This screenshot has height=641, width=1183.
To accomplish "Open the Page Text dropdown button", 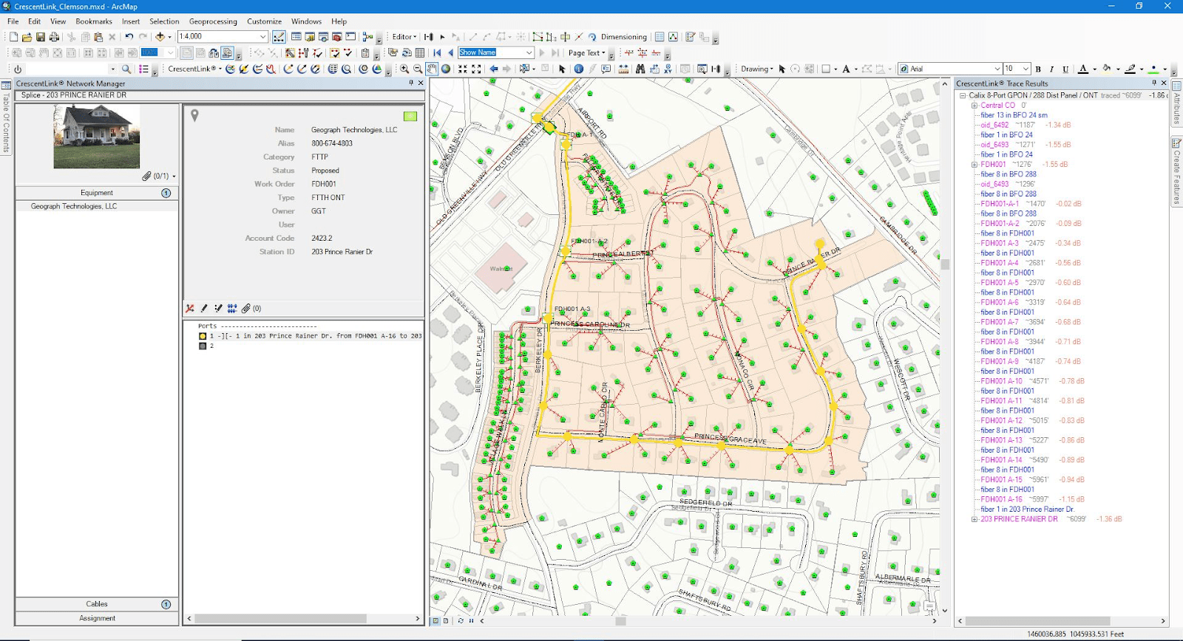I will point(587,53).
